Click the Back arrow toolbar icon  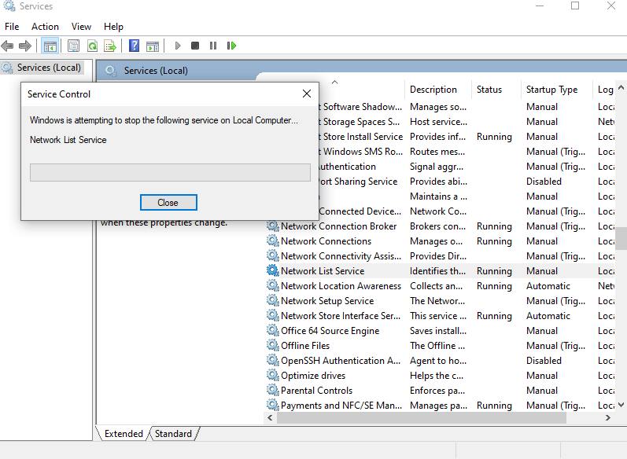point(7,46)
